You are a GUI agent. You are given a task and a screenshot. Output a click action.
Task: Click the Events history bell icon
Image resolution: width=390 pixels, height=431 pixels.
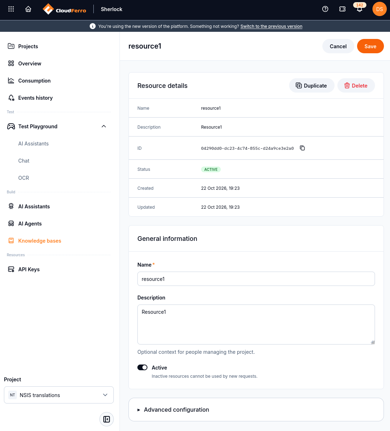pos(11,98)
